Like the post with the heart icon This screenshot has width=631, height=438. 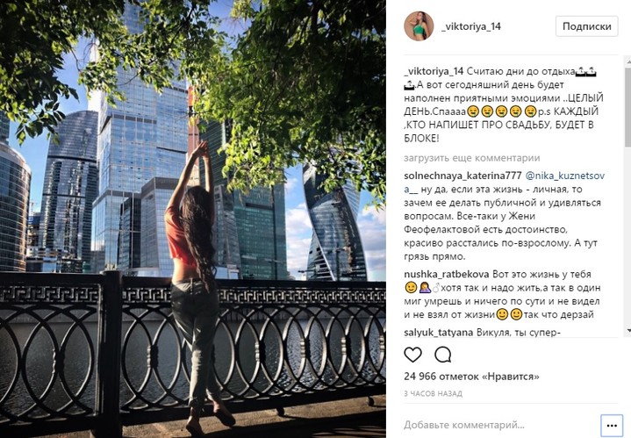[x=412, y=355]
